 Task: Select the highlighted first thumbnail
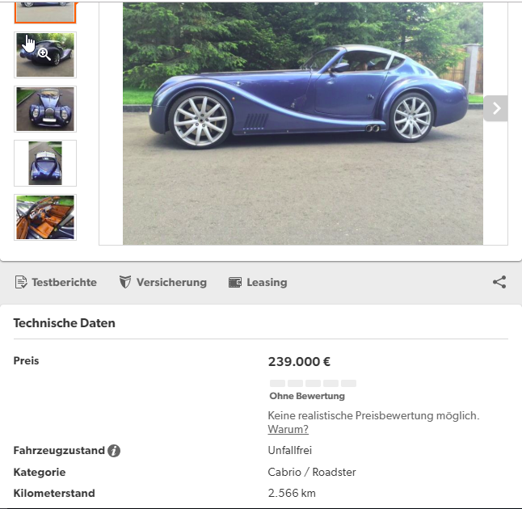pyautogui.click(x=45, y=12)
